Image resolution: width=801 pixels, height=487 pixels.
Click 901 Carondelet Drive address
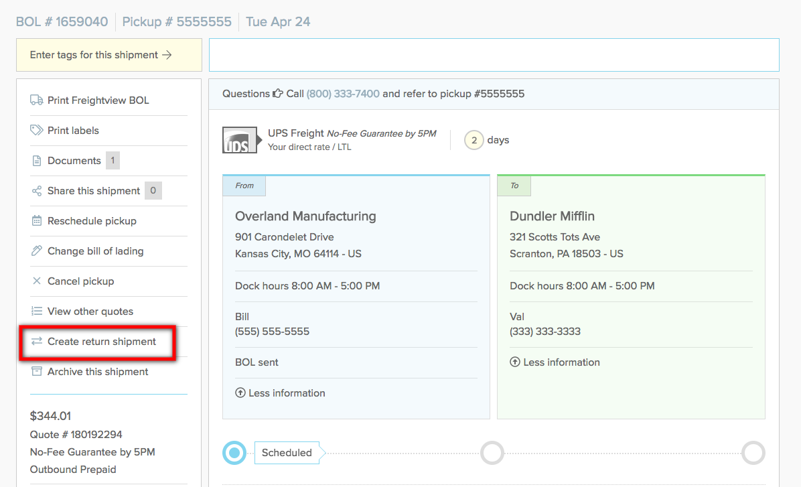[x=285, y=237]
